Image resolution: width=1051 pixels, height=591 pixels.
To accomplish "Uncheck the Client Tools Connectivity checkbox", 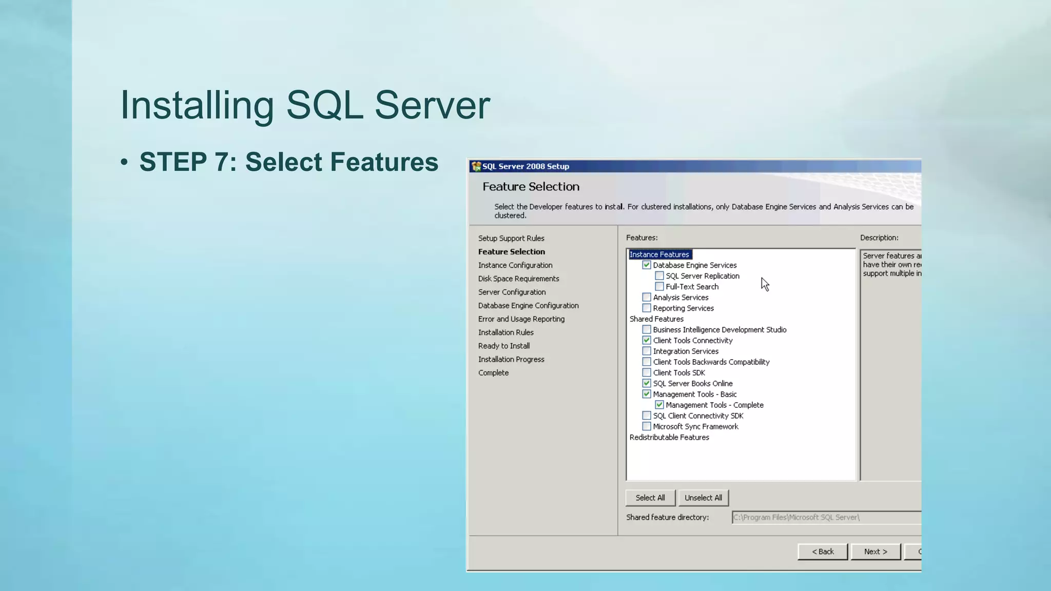I will click(x=647, y=341).
